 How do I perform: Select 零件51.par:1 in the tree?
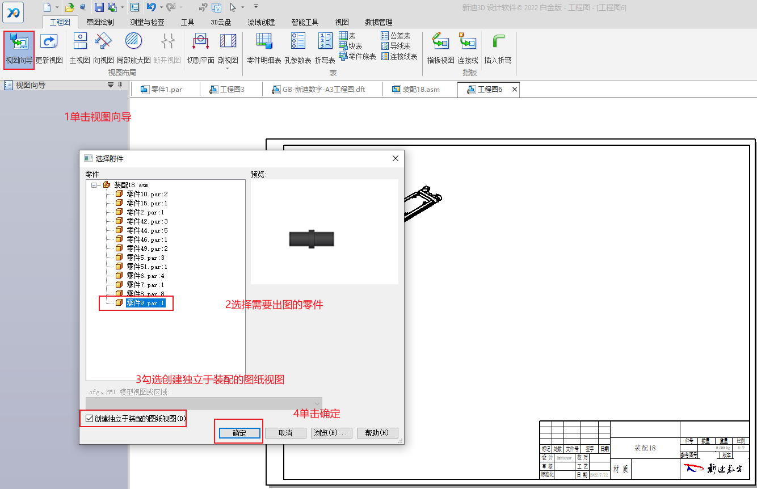coord(147,267)
